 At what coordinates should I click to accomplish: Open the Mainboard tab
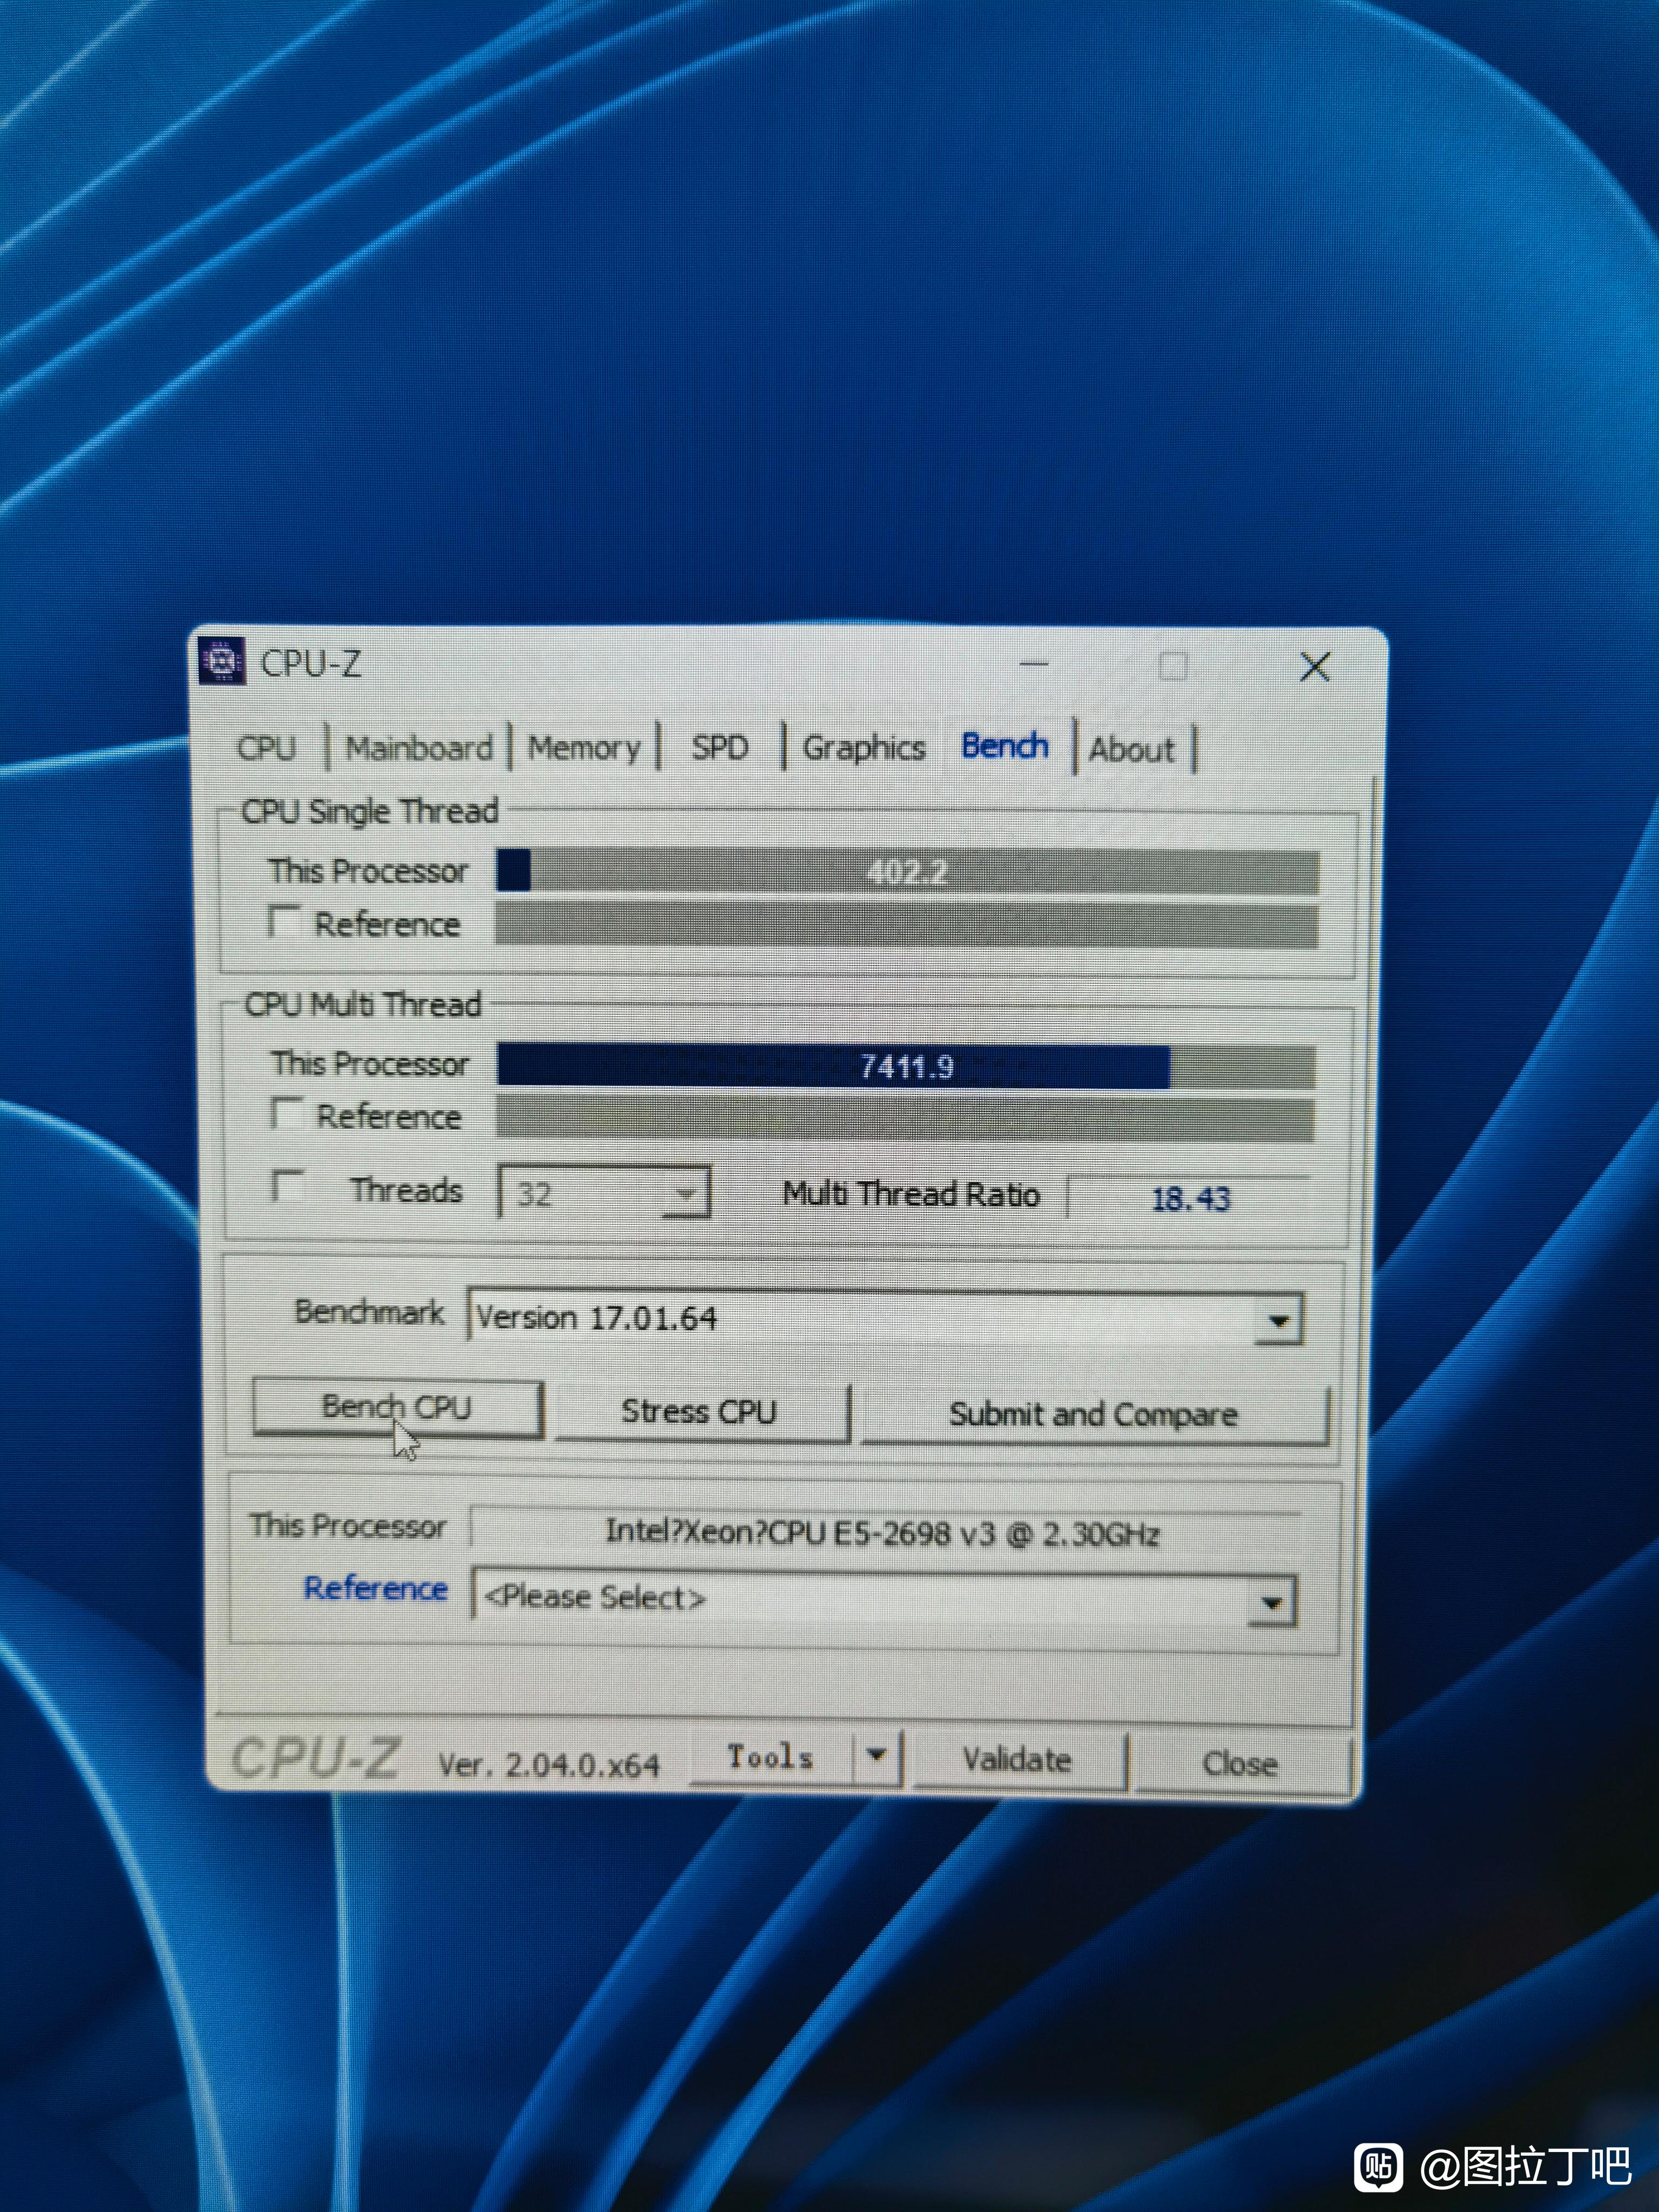[419, 748]
